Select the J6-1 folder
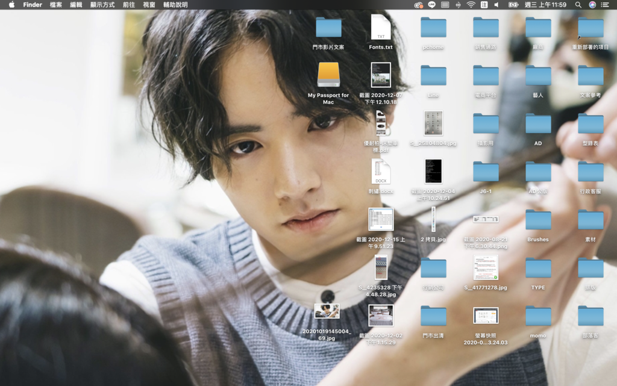The width and height of the screenshot is (617, 386). (x=486, y=172)
